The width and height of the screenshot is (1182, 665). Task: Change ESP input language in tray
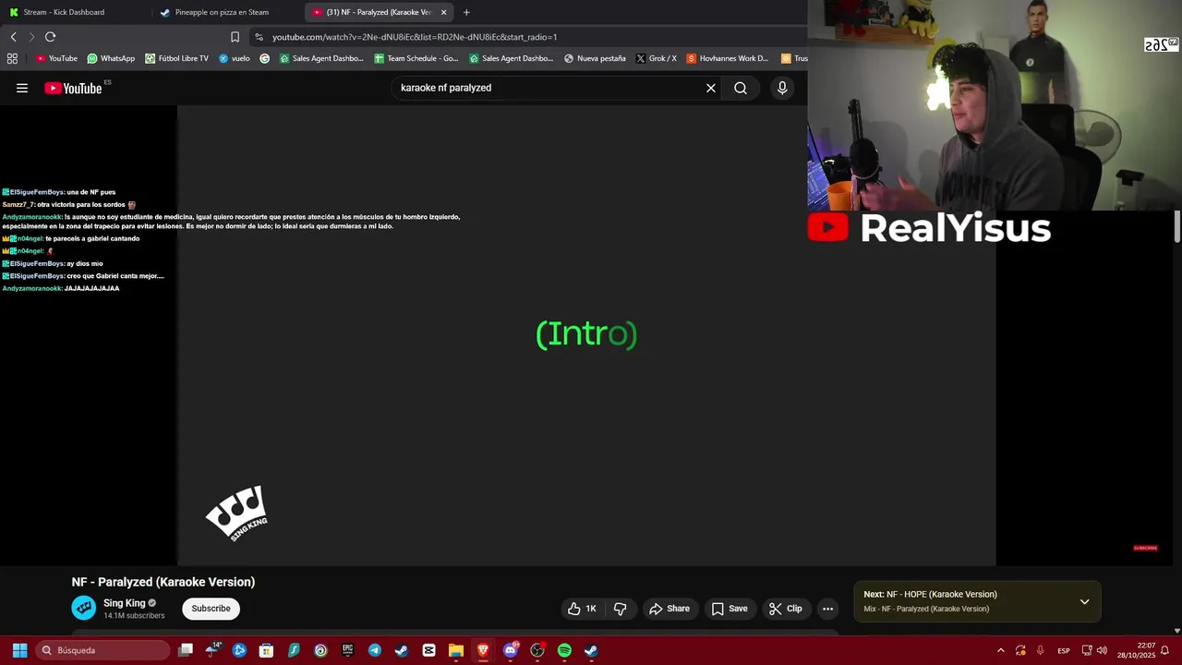[1064, 650]
